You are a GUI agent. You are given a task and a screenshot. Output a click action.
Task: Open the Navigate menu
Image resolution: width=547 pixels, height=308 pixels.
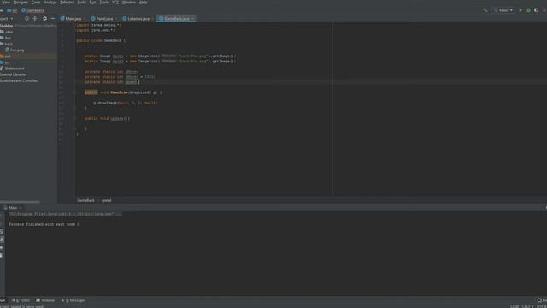pyautogui.click(x=21, y=2)
